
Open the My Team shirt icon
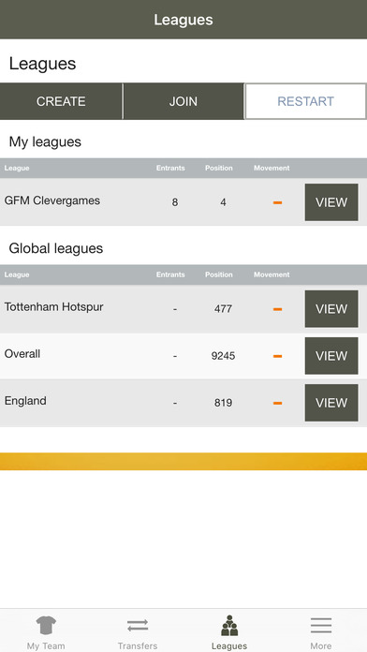click(x=46, y=626)
